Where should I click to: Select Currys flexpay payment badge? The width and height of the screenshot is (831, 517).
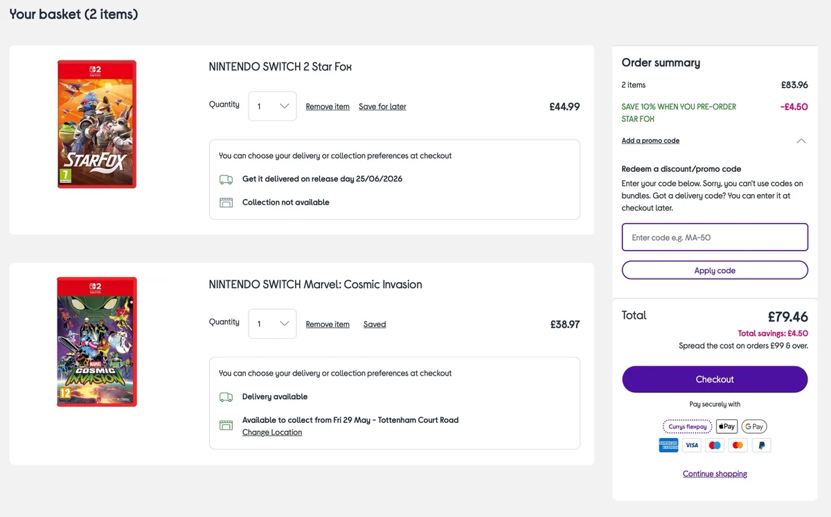(688, 427)
